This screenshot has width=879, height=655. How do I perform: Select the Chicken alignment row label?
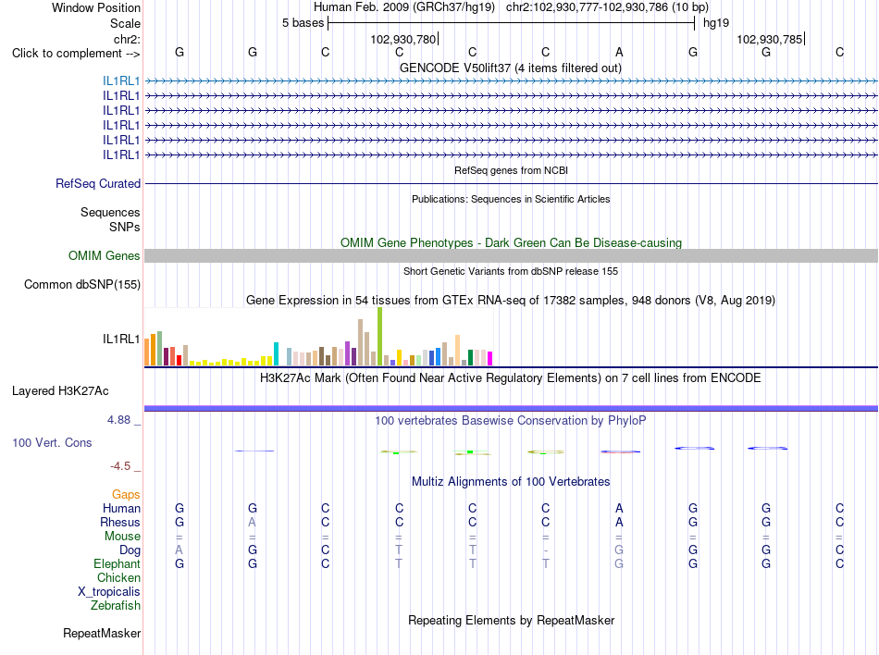(118, 577)
